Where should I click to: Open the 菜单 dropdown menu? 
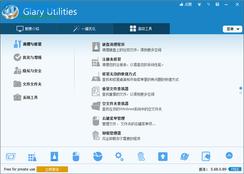click(232, 29)
